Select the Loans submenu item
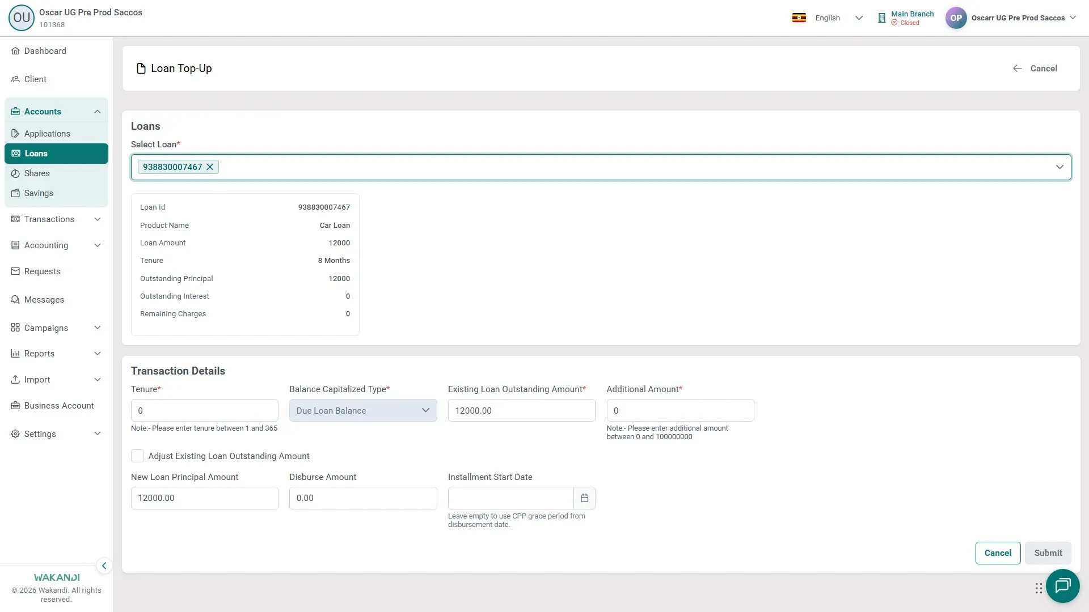The height and width of the screenshot is (612, 1089). coord(56,154)
